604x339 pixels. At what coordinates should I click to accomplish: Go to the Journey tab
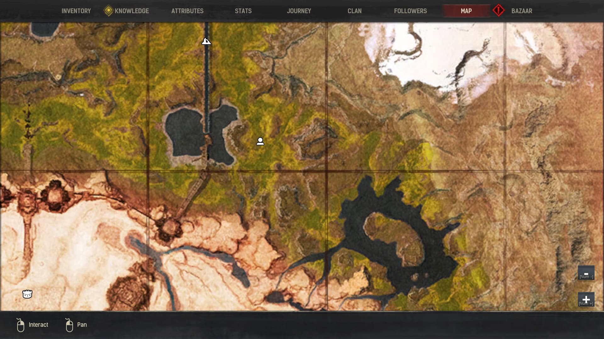point(299,11)
